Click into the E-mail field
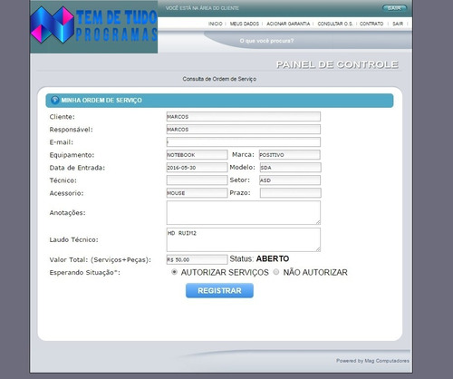 [244, 142]
